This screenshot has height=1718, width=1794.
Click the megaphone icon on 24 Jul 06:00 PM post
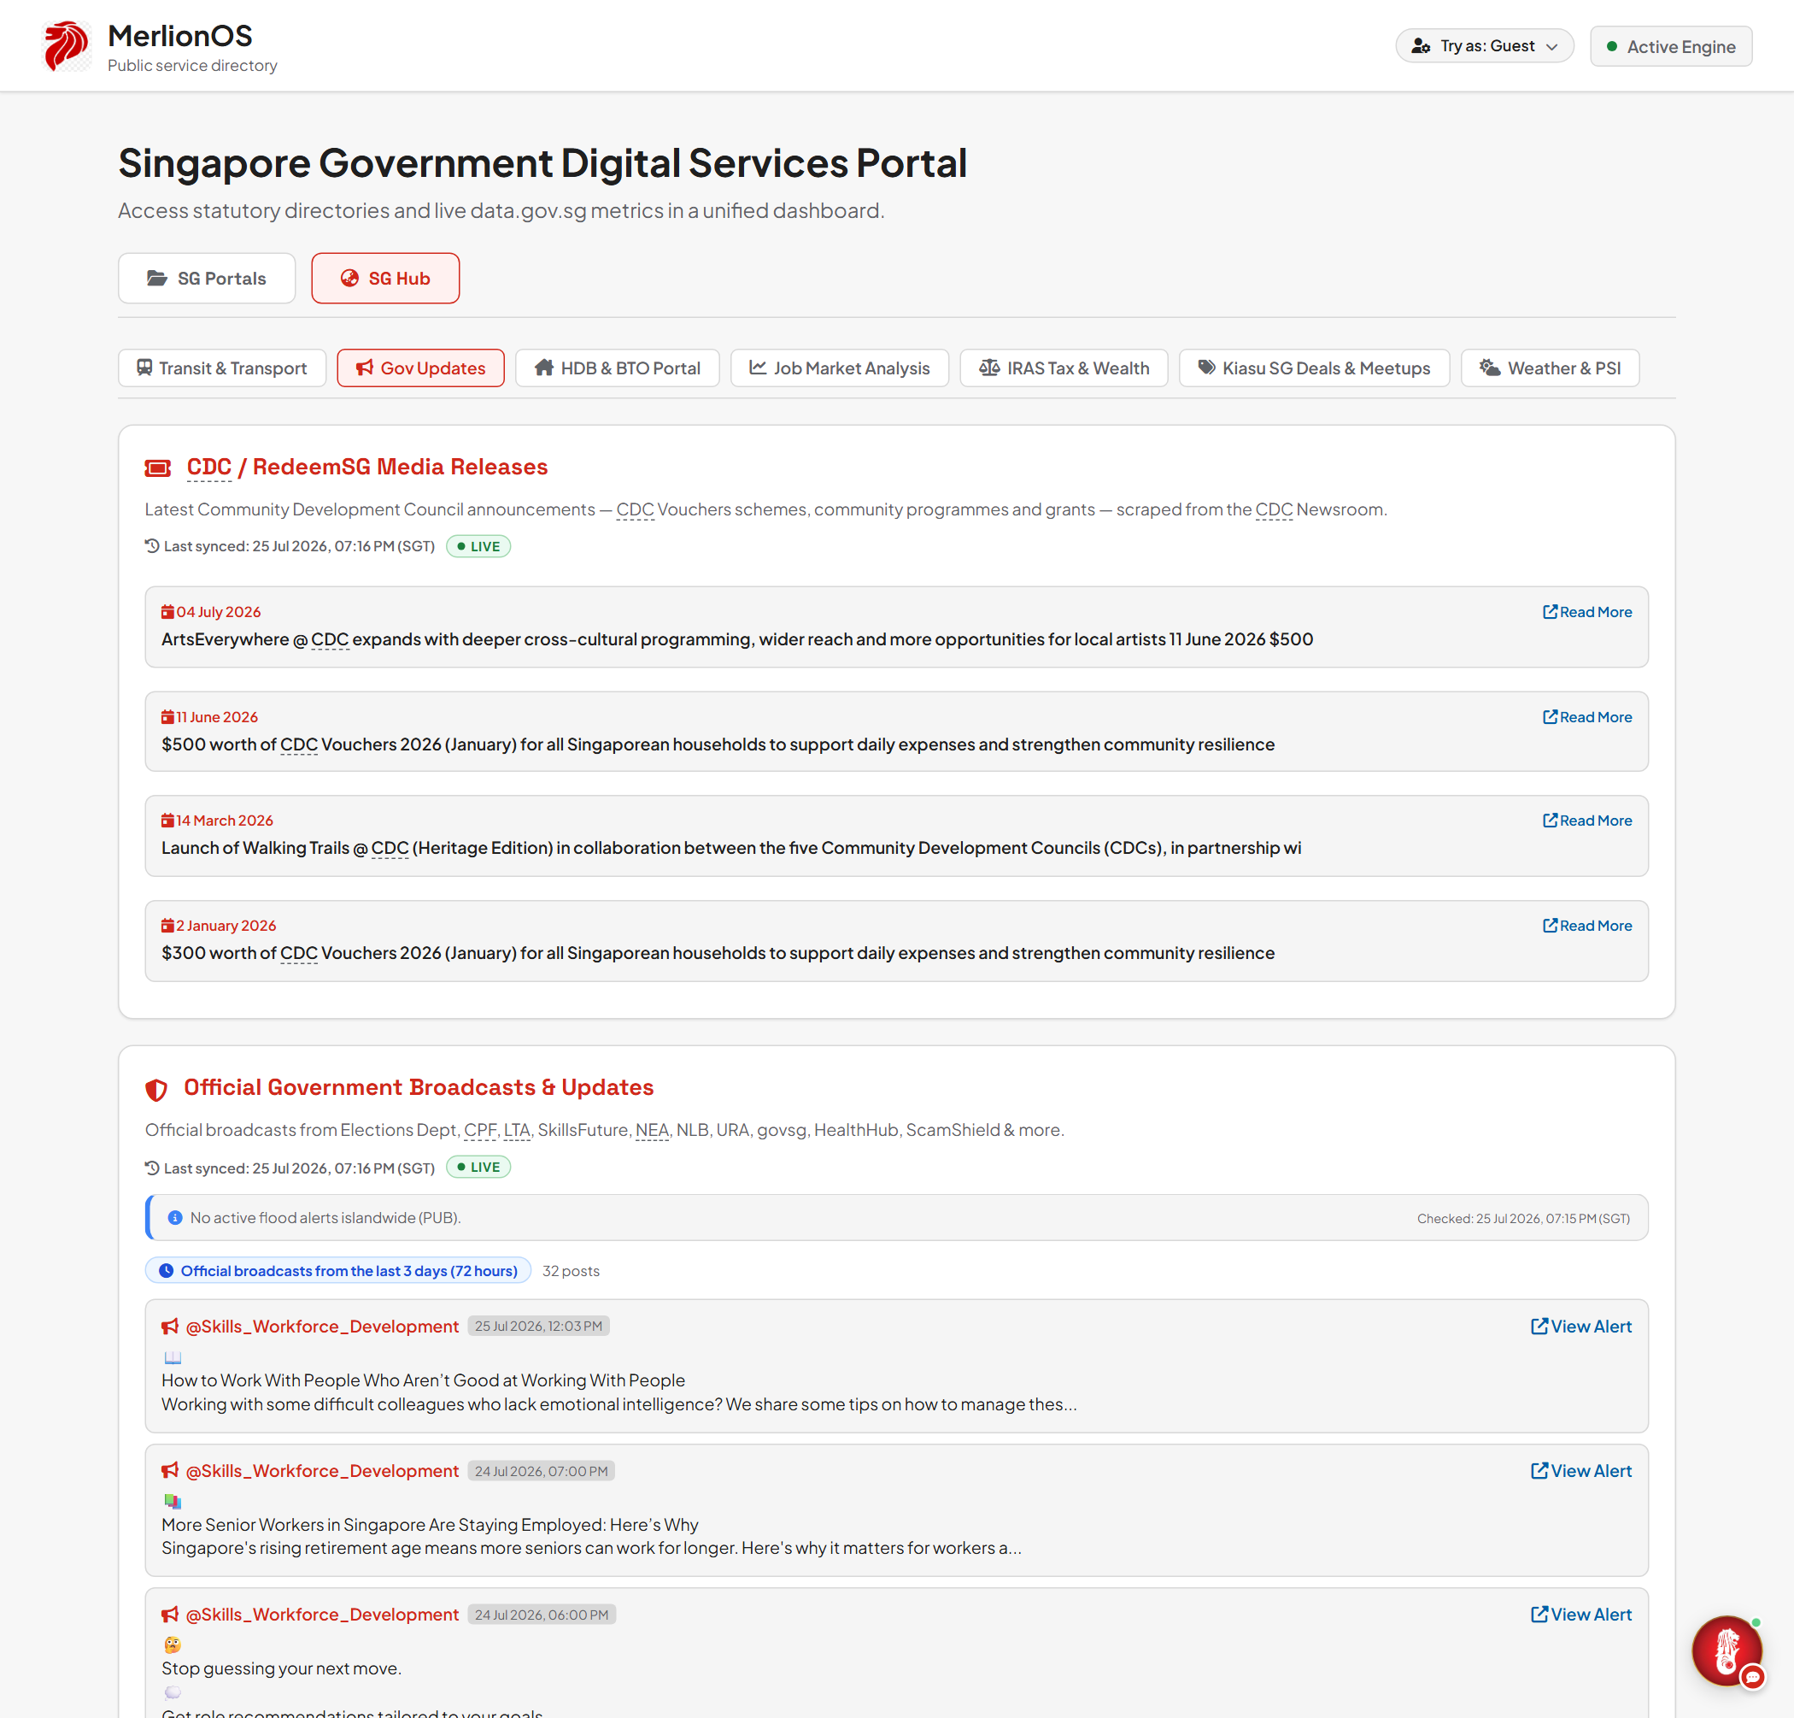[170, 1615]
